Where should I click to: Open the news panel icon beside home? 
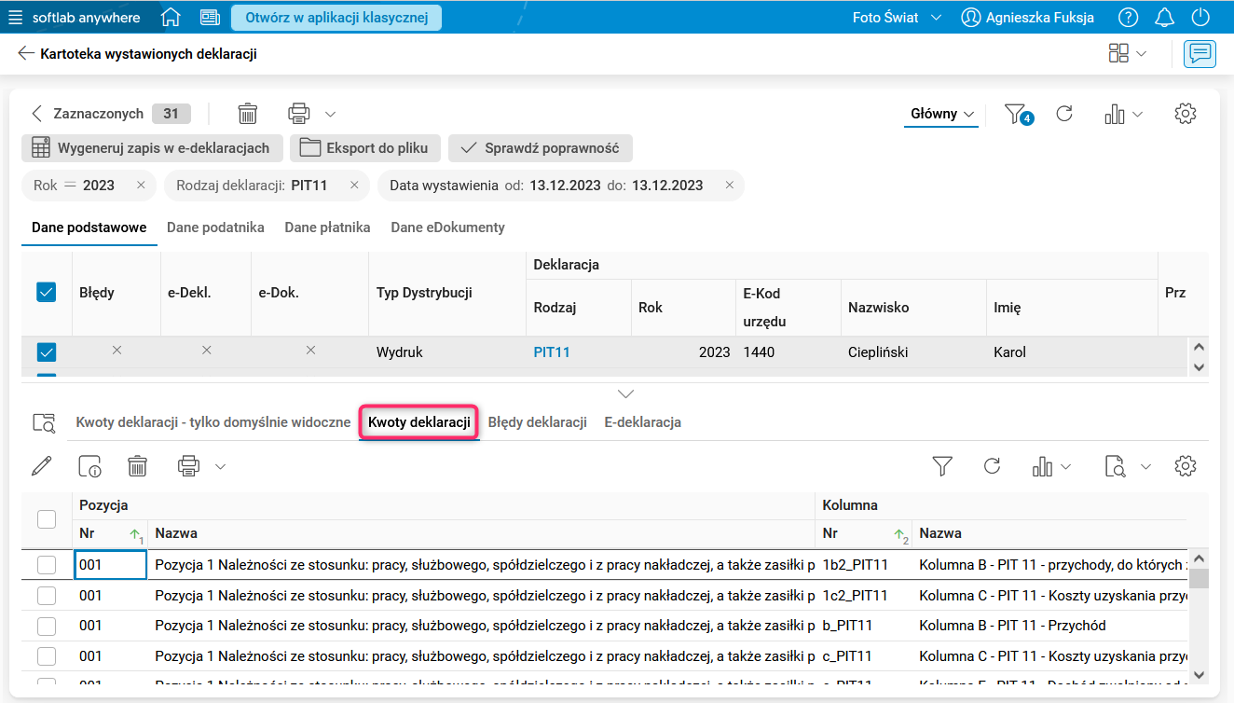[x=210, y=18]
